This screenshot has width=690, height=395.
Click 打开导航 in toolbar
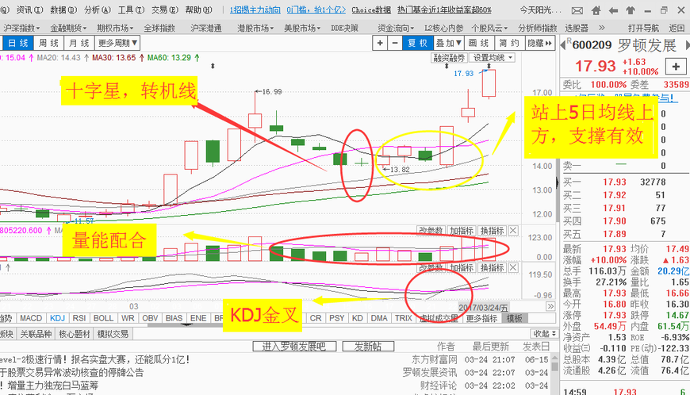pos(643,28)
